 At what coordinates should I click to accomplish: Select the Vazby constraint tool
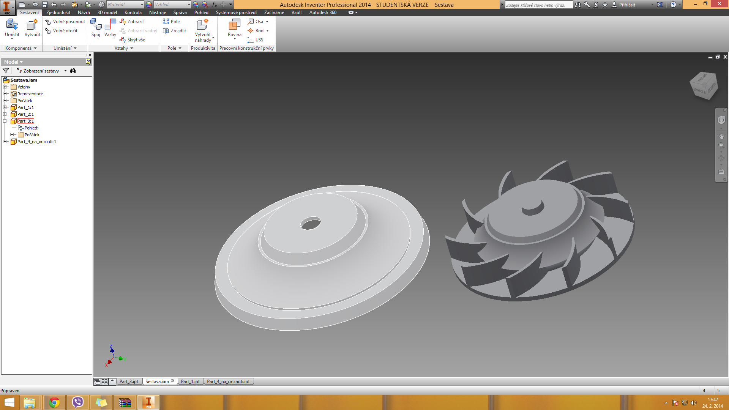pyautogui.click(x=110, y=25)
